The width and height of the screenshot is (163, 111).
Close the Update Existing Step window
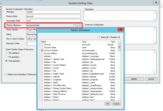point(156,2)
